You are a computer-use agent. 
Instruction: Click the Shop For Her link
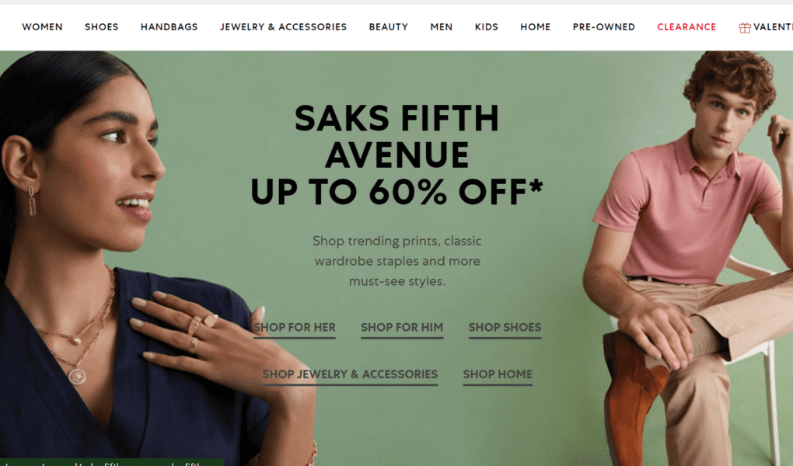click(x=295, y=328)
